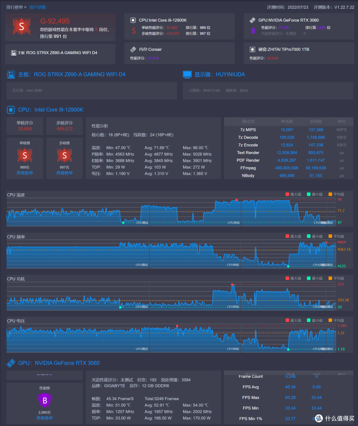Screen dimensions: 358x426
Task: Click the red S letter in the top CPU card
Action: pos(134,31)
